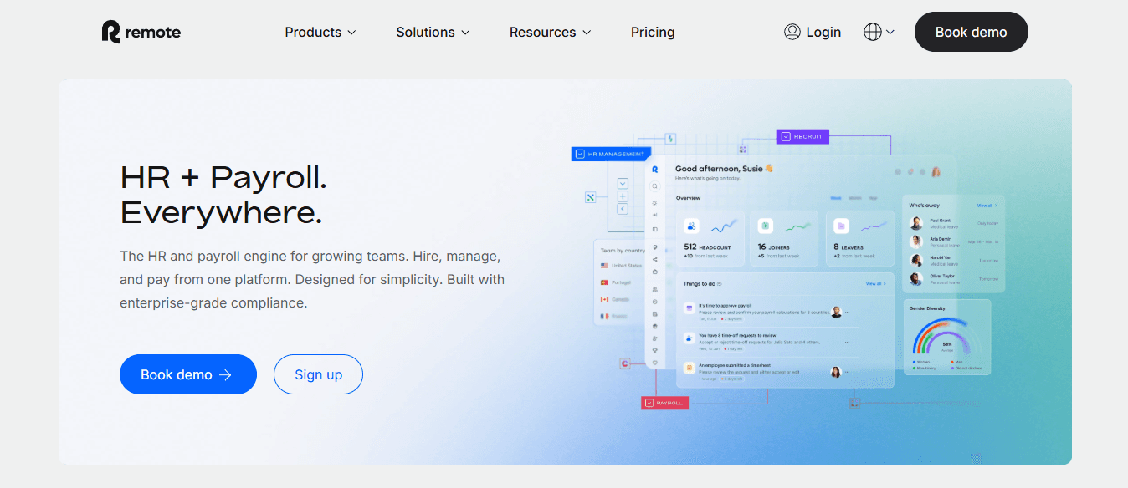Open the language selector chevron
Viewport: 1128px width, 488px height.
pos(890,32)
